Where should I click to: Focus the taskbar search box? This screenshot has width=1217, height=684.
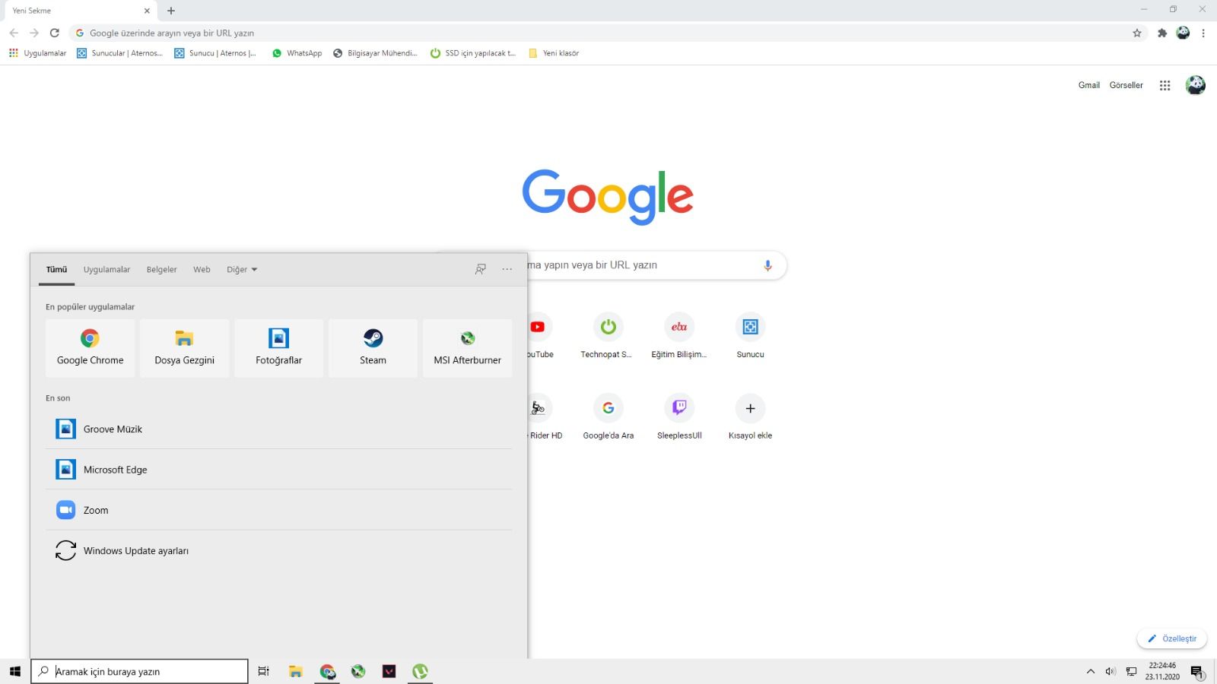[x=139, y=671]
